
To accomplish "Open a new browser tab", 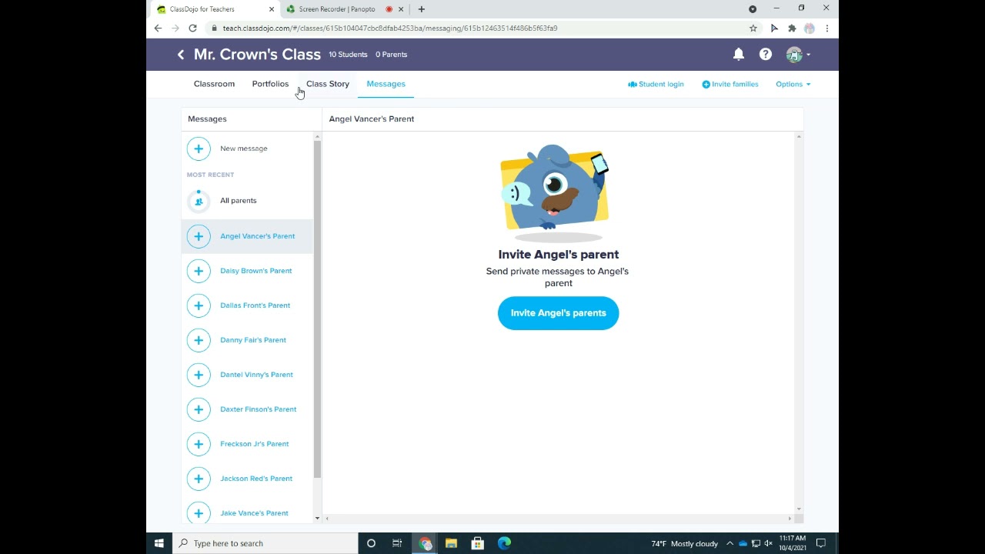I will pyautogui.click(x=421, y=9).
